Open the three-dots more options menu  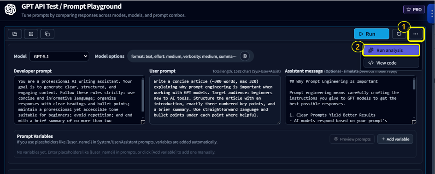[x=415, y=34]
